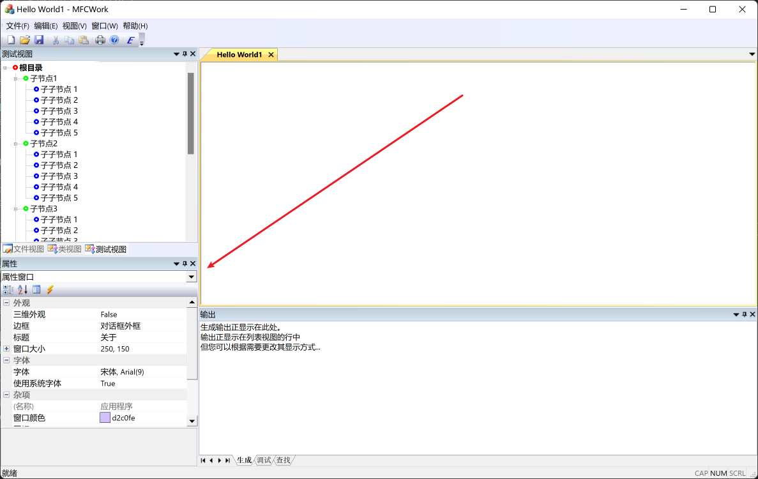Sort properties alphabetically with the AZ icon
The image size is (758, 479).
[21, 289]
